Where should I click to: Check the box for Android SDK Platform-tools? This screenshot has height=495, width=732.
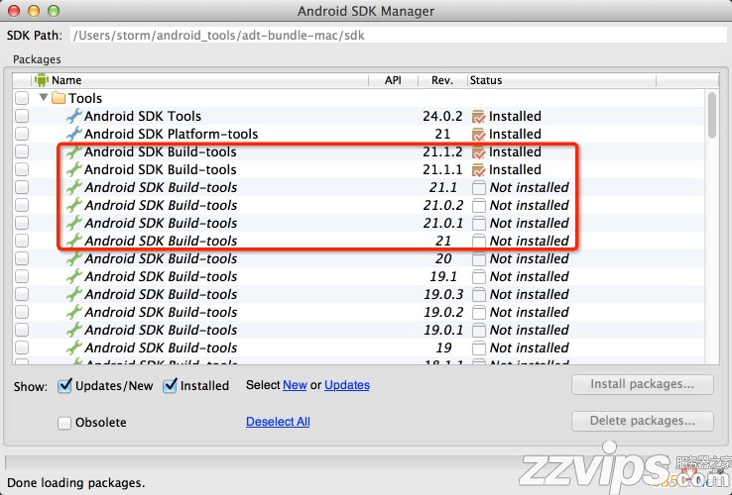pyautogui.click(x=22, y=134)
